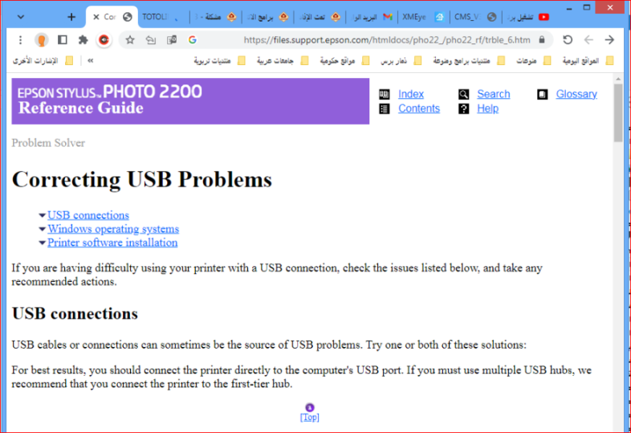Screen dimensions: 631x433
Task: Switch to the YouTube tab
Action: tap(527, 17)
